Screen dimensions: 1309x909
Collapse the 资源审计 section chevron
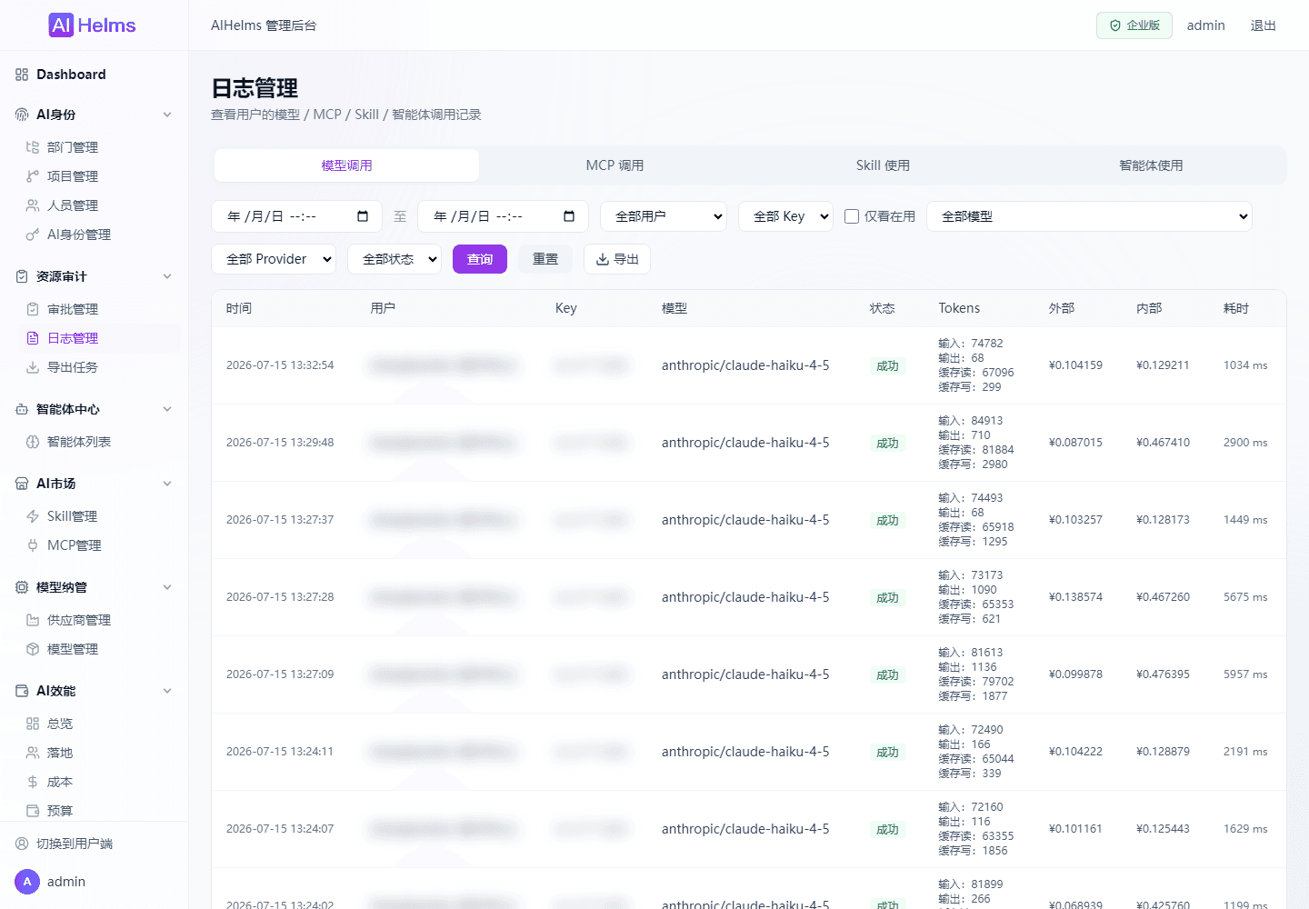(x=167, y=276)
